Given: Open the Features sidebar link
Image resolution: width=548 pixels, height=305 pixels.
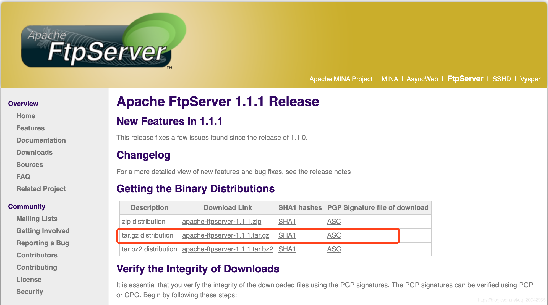Looking at the screenshot, I should [x=30, y=128].
